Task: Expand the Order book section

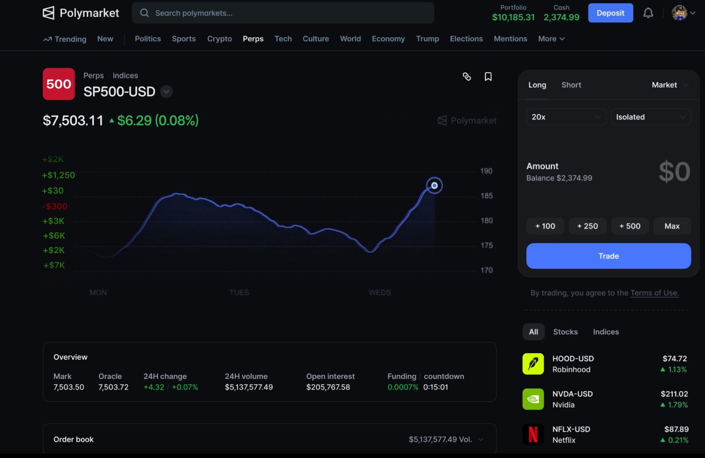Action: coord(481,439)
